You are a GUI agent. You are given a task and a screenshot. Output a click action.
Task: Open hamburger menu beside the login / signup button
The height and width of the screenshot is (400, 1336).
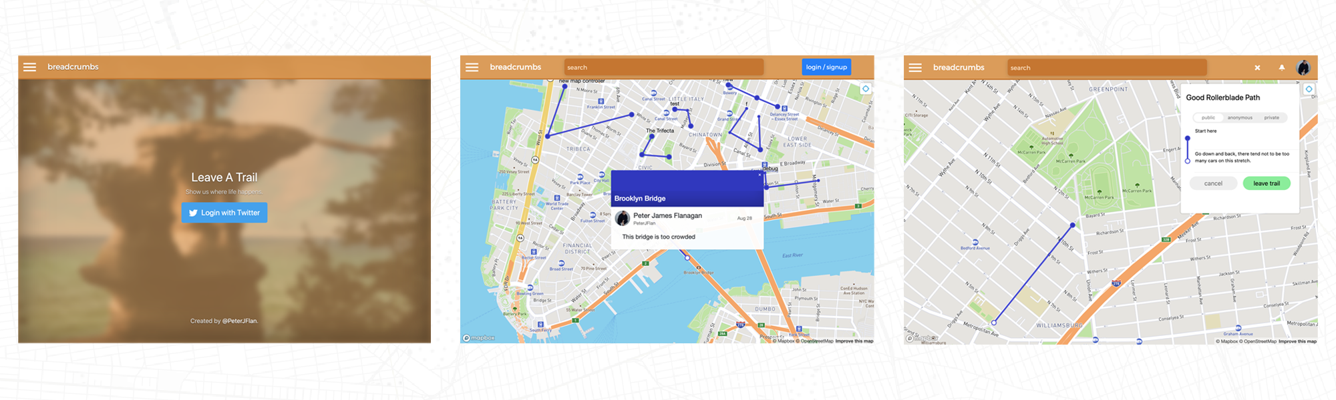pyautogui.click(x=472, y=67)
